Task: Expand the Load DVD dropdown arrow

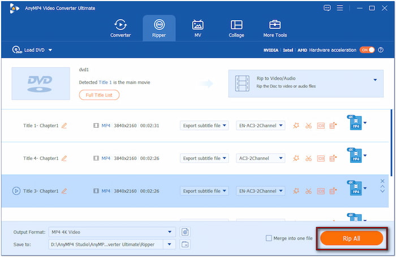Action: coord(50,50)
